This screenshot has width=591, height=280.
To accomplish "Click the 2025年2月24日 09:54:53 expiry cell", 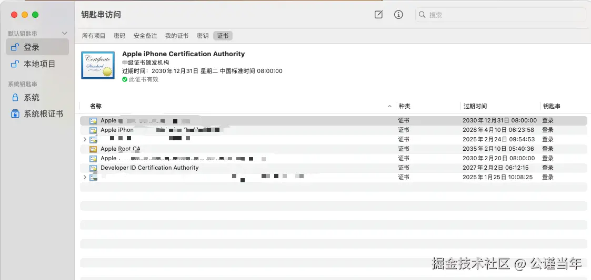I will point(499,140).
